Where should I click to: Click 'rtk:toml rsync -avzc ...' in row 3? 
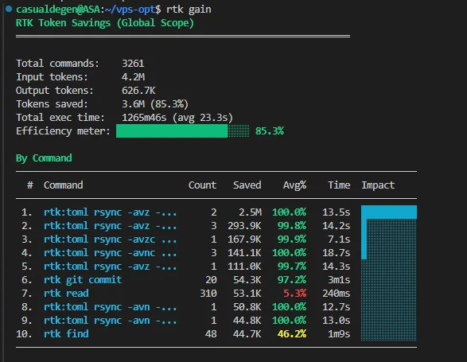(x=111, y=239)
